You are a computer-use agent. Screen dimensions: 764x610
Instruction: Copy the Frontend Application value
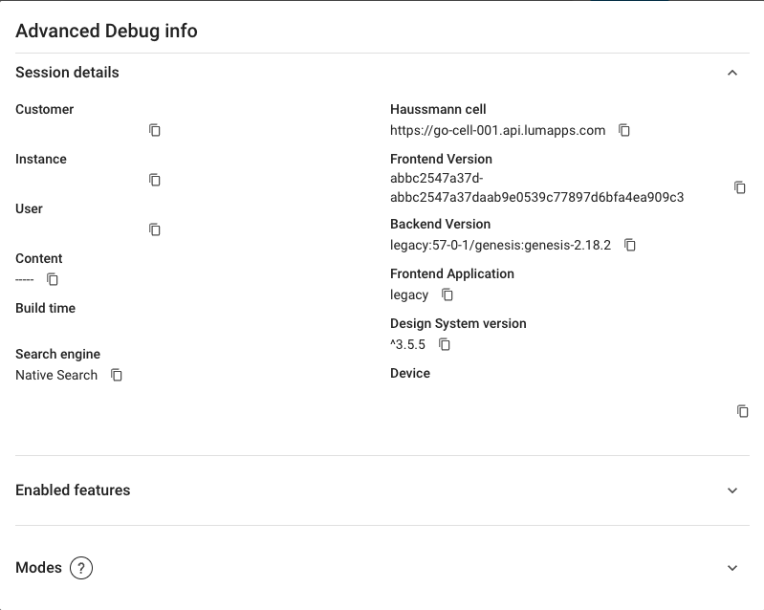[x=447, y=294]
